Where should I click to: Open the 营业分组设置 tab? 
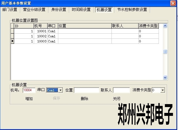coord(34,10)
